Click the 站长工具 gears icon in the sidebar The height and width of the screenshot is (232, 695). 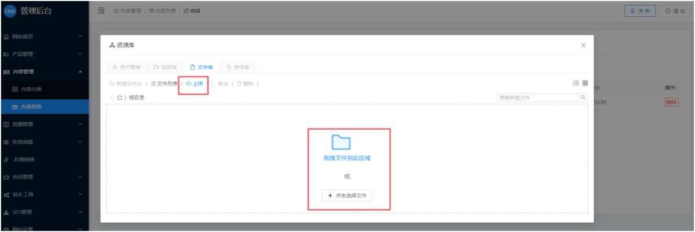6,194
